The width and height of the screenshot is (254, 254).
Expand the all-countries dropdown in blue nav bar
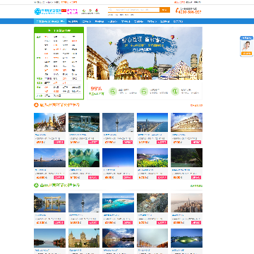pyautogui.click(x=50, y=21)
